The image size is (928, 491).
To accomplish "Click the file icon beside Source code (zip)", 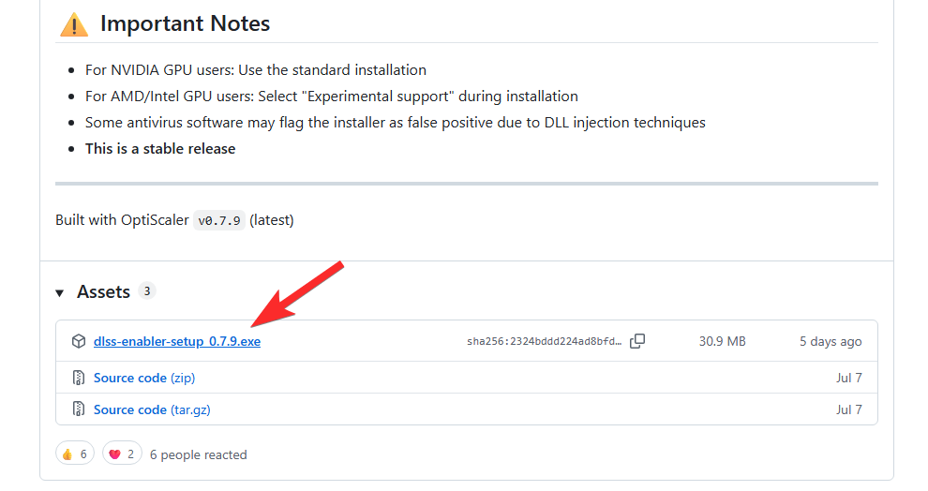I will click(x=79, y=379).
